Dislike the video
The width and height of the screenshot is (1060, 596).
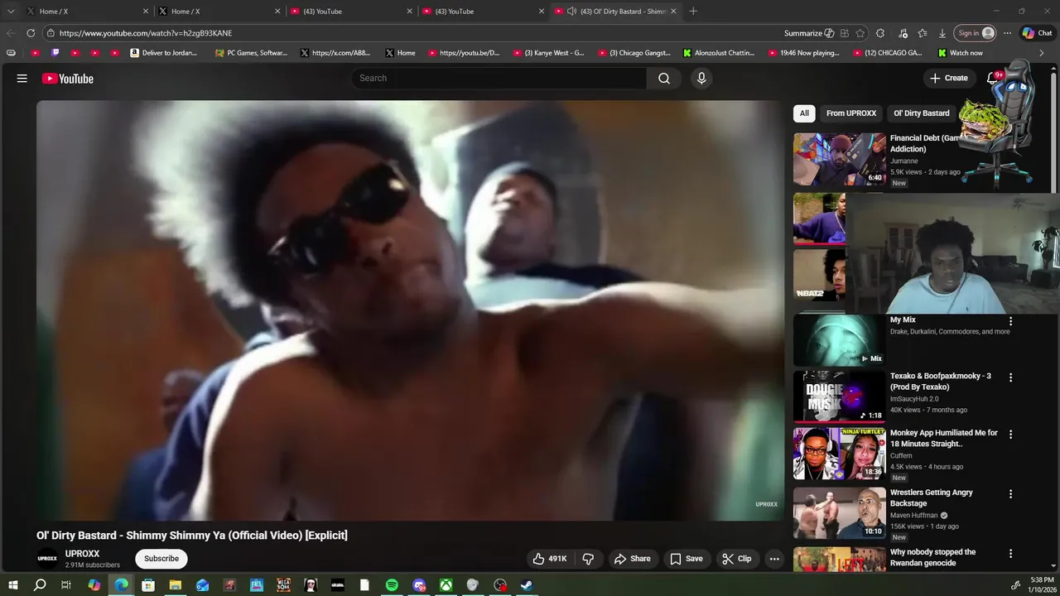588,559
